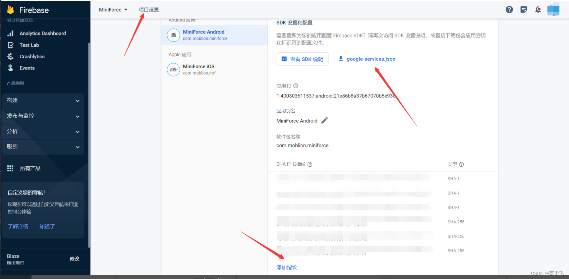Click help icon next to 应用 ID

pos(296,86)
